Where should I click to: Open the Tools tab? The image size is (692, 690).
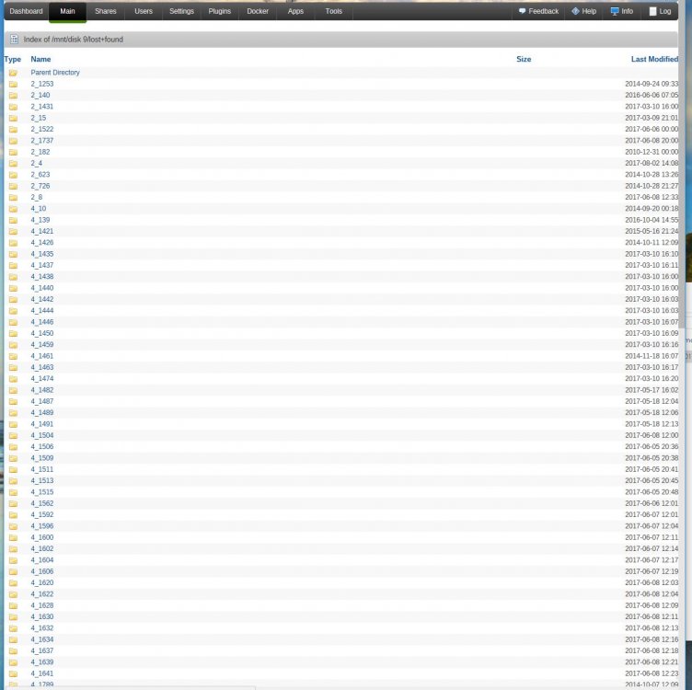pyautogui.click(x=334, y=11)
